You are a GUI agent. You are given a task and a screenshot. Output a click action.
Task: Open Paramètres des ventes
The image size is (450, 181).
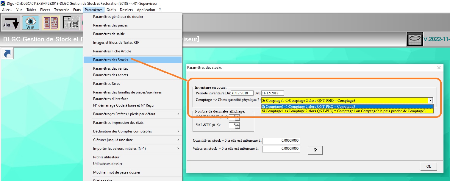pyautogui.click(x=132, y=68)
